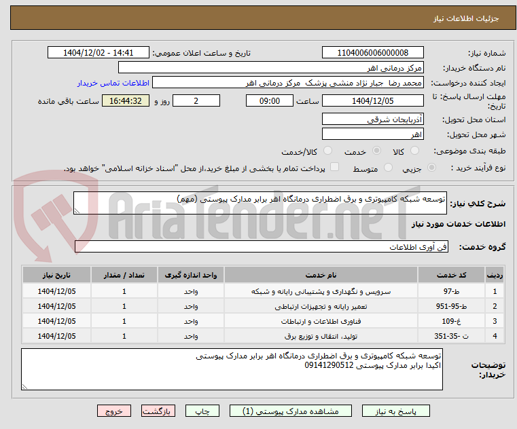
Task: Click the ایجاد کننده درخواست field
Action: pos(288,83)
